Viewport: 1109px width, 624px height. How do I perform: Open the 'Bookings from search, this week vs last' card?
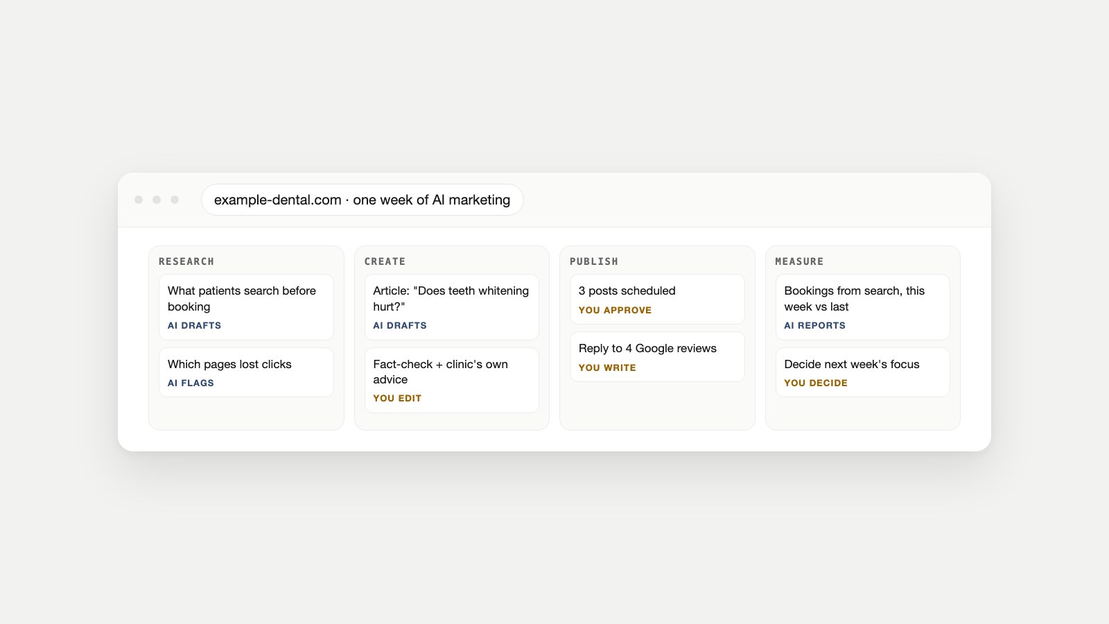pyautogui.click(x=862, y=307)
